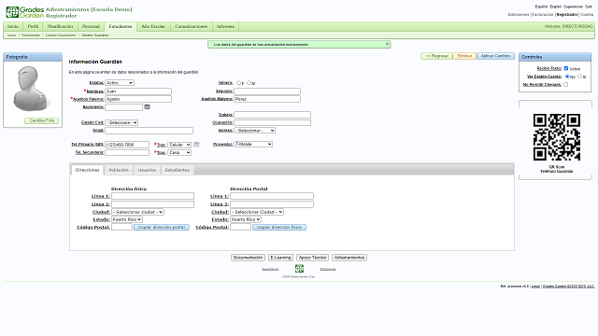Go to the Inicio menu tab
The height and width of the screenshot is (336, 598).
pyautogui.click(x=13, y=26)
